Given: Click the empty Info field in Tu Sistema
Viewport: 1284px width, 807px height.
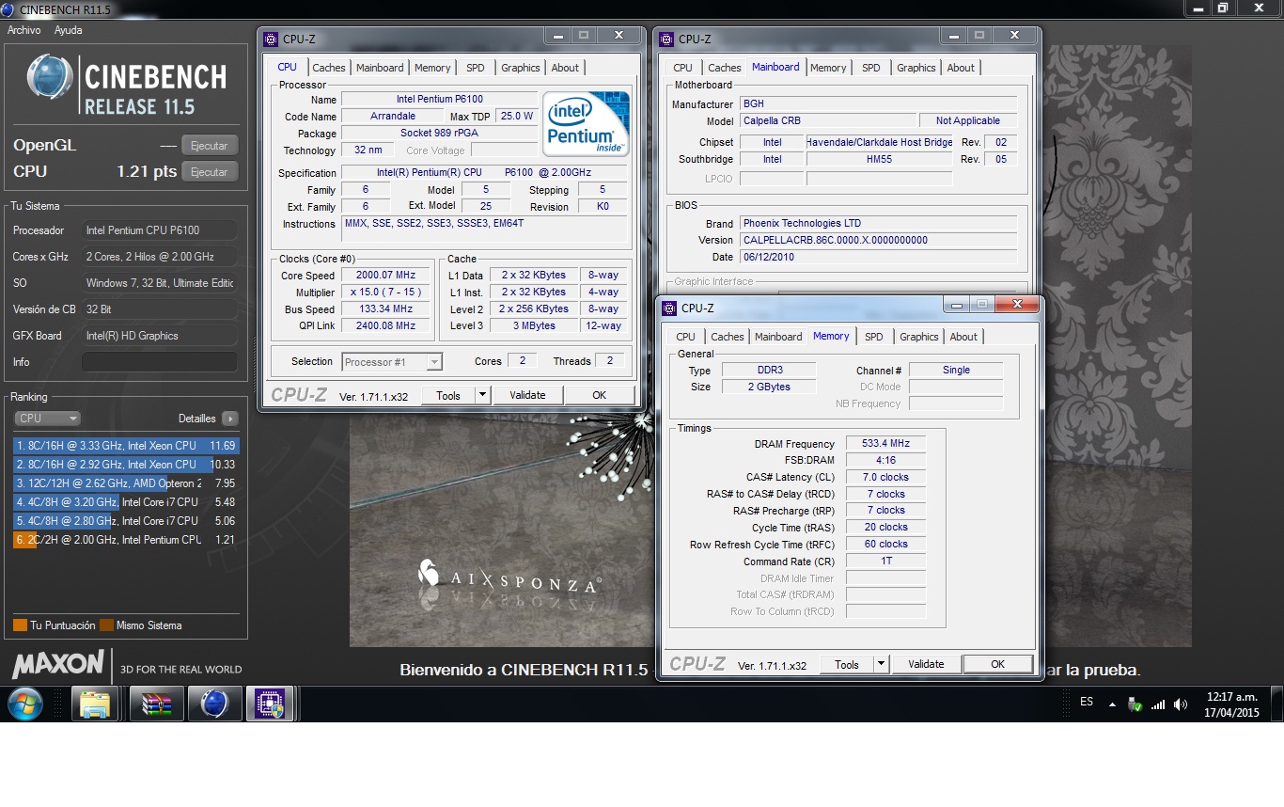Looking at the screenshot, I should tap(160, 362).
